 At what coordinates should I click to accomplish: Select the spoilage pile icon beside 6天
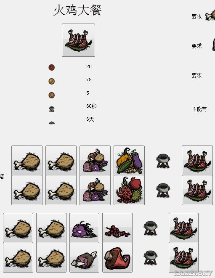[52, 123]
